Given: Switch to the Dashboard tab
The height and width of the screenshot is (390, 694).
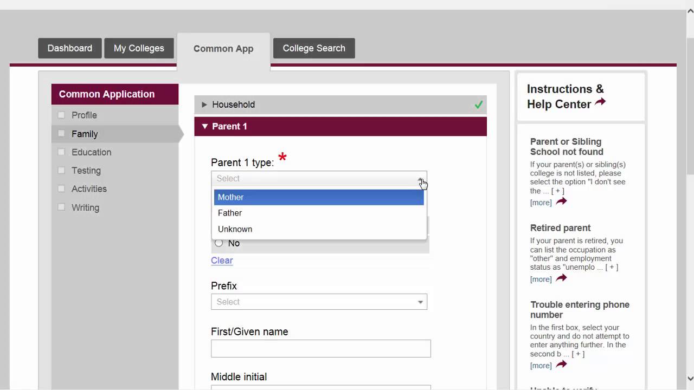Looking at the screenshot, I should [70, 48].
